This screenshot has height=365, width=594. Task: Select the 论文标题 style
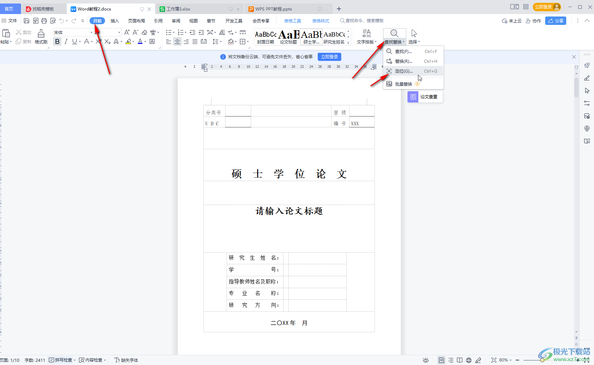click(288, 37)
